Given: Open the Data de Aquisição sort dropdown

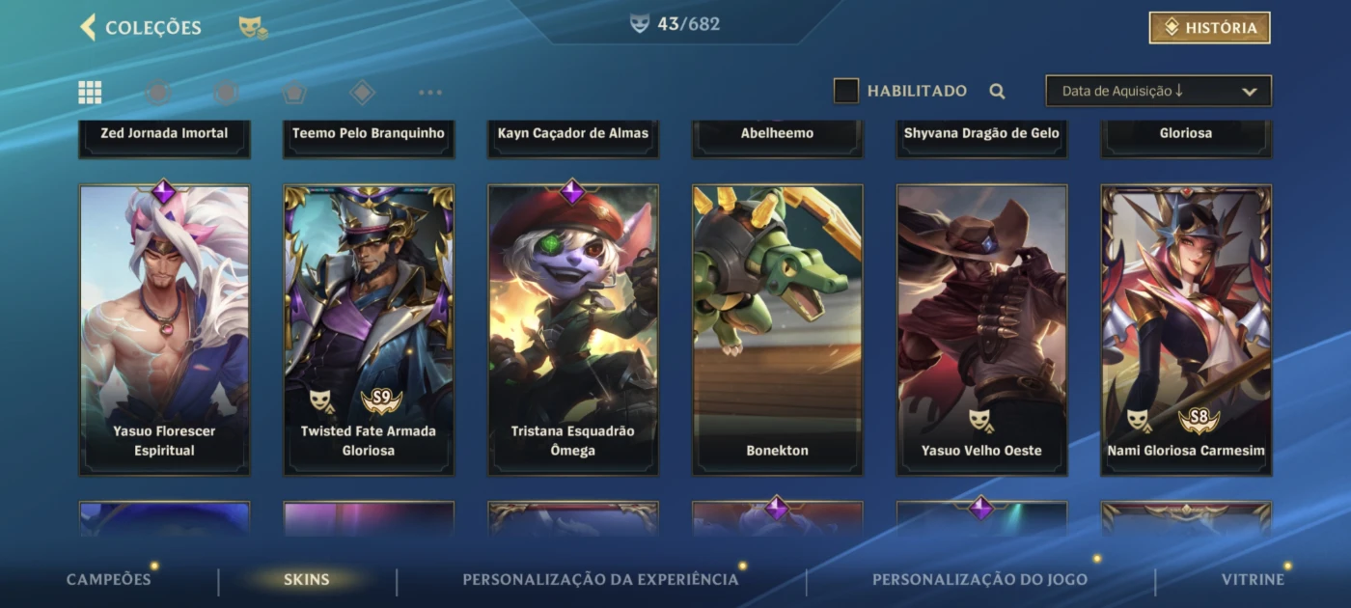Looking at the screenshot, I should click(x=1158, y=91).
